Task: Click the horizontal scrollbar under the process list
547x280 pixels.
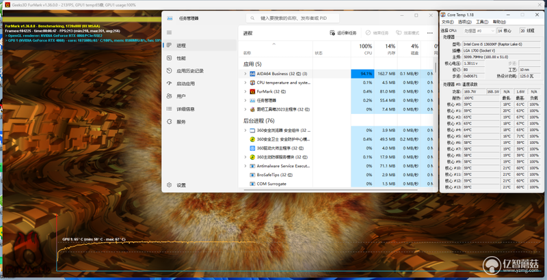Action: click(x=330, y=190)
